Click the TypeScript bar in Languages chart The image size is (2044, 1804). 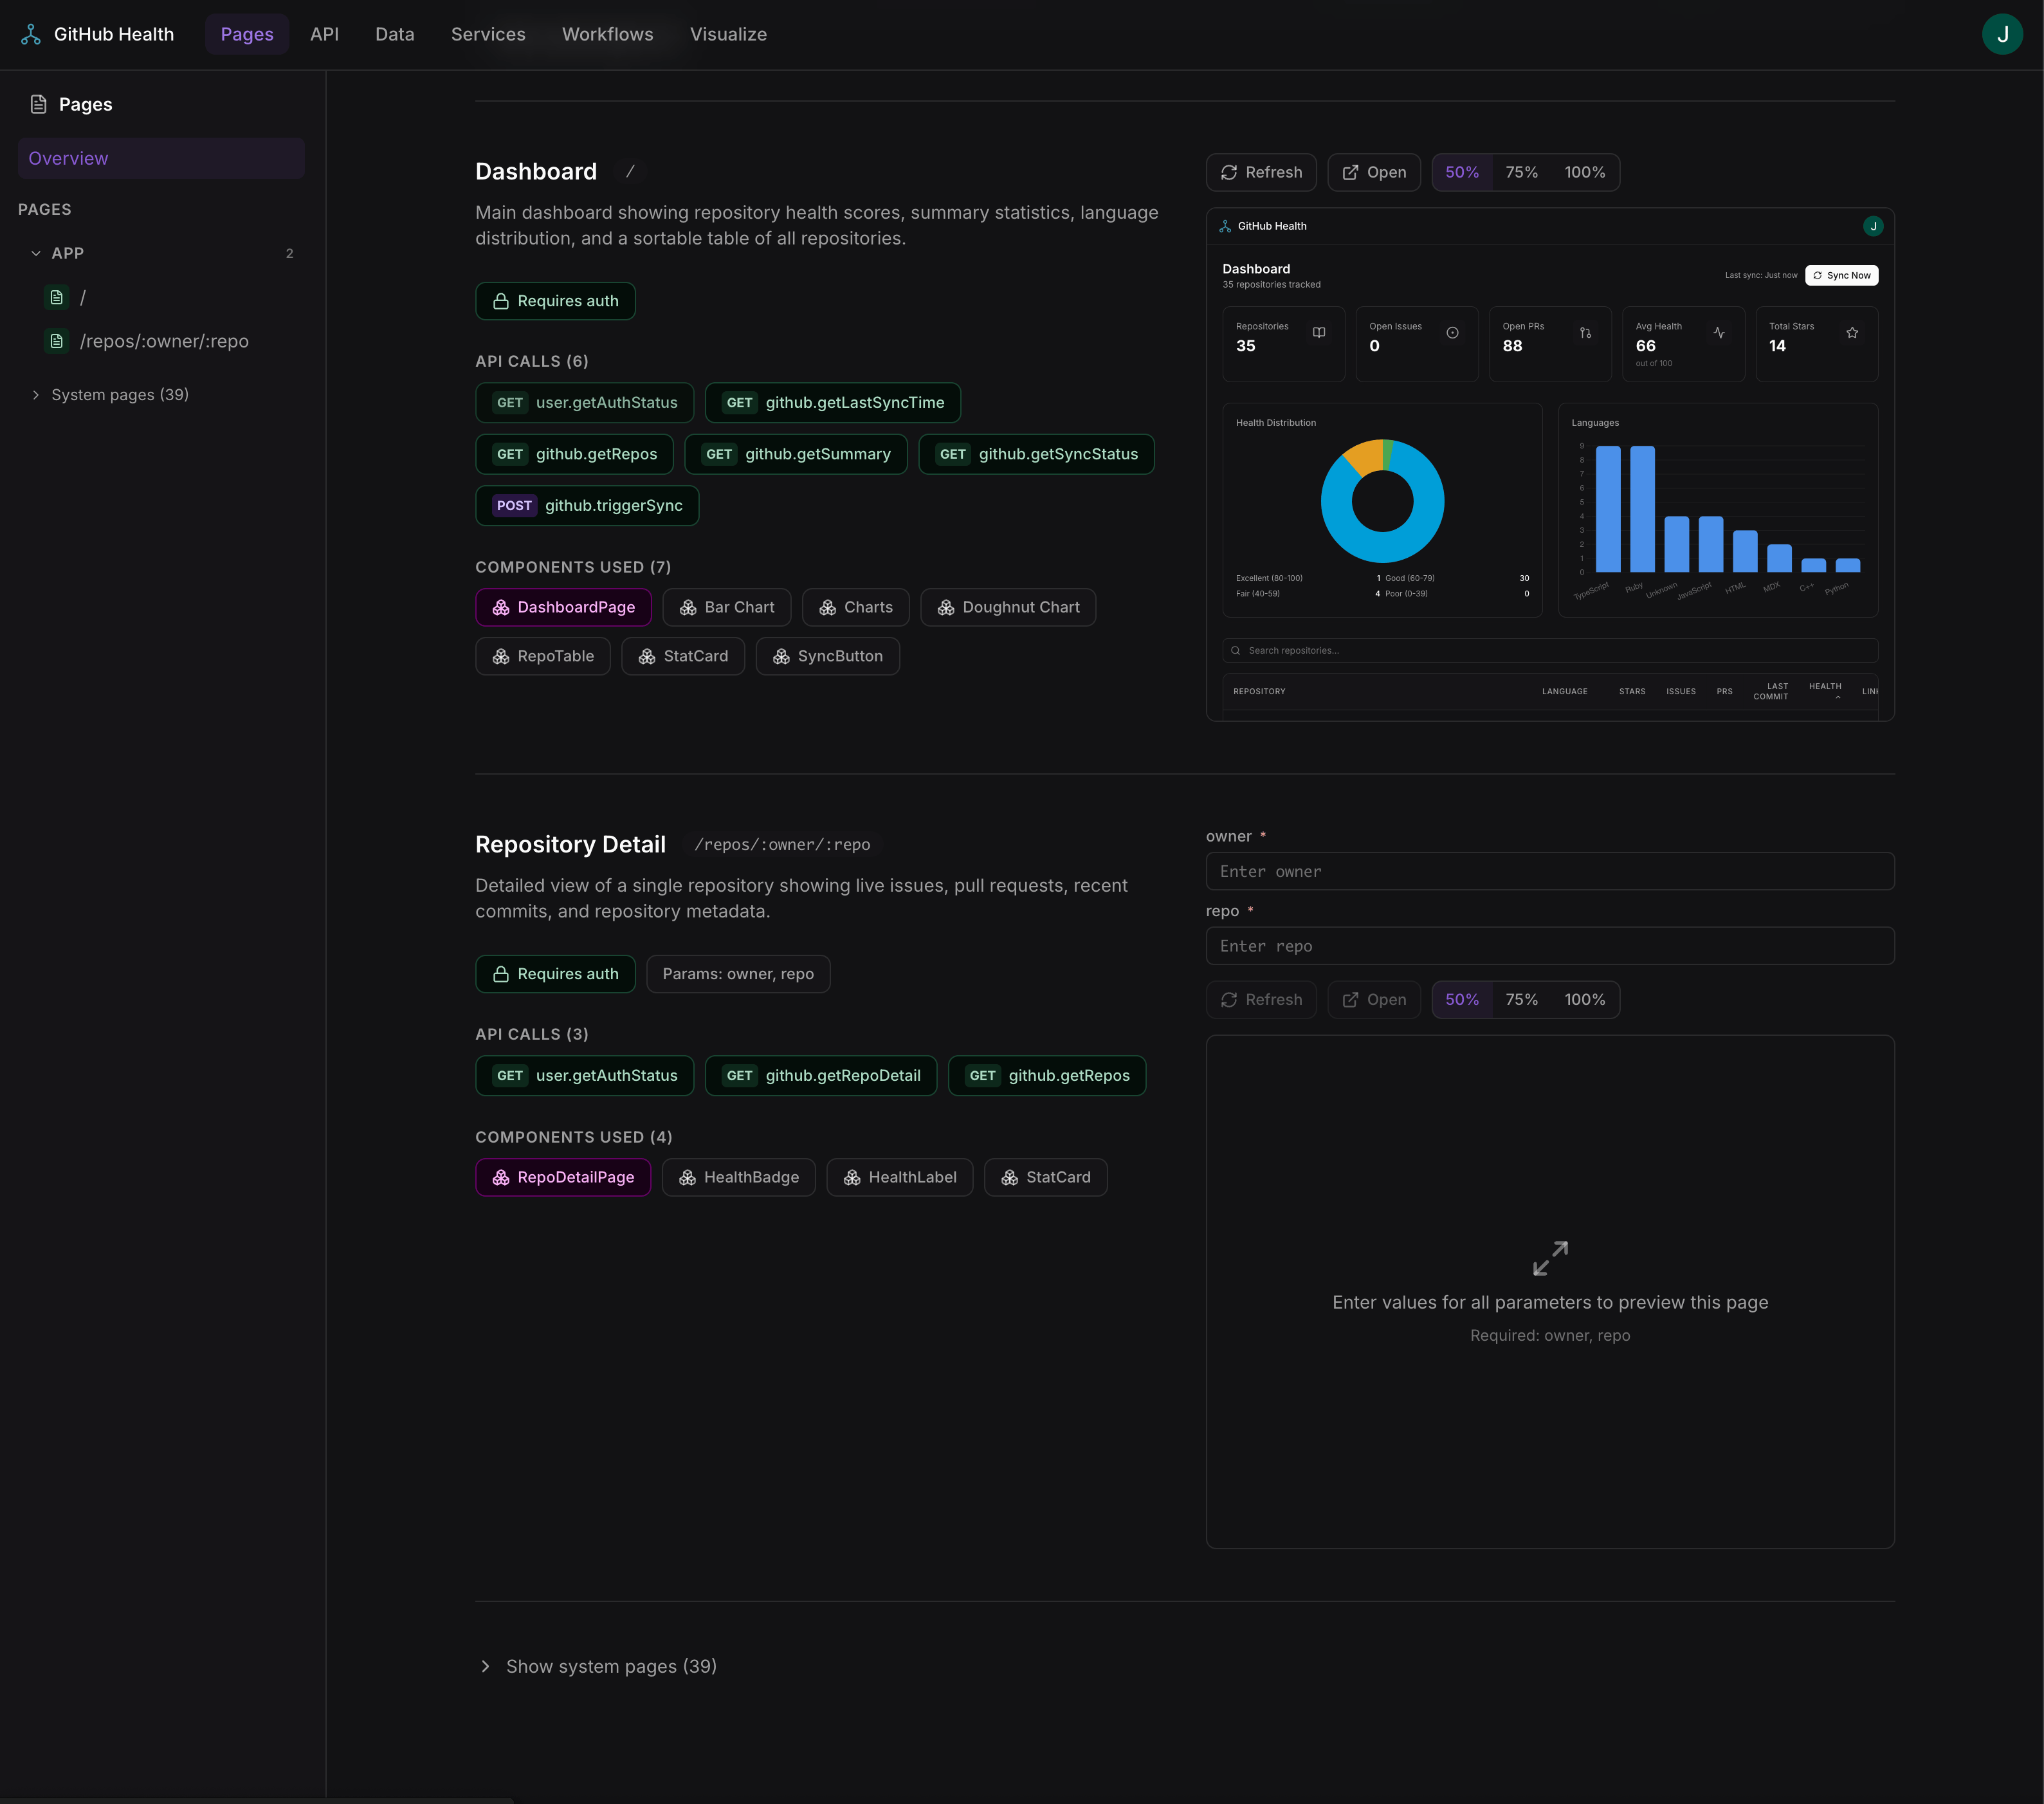pyautogui.click(x=1608, y=510)
